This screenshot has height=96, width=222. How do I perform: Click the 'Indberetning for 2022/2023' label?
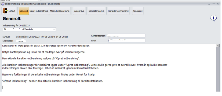pyautogui.click(x=16, y=26)
